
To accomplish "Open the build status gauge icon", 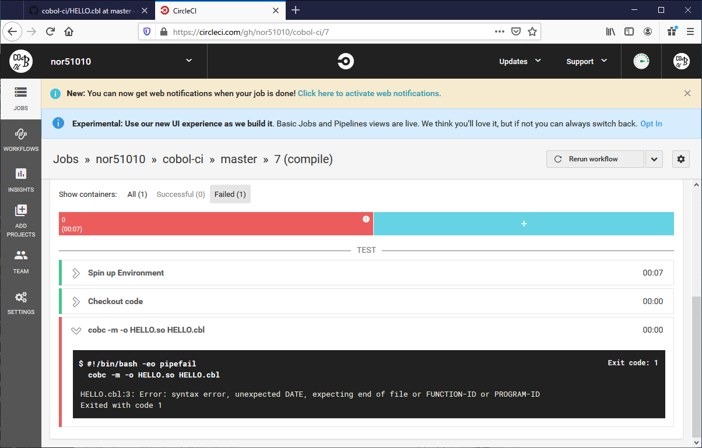I will click(x=641, y=61).
